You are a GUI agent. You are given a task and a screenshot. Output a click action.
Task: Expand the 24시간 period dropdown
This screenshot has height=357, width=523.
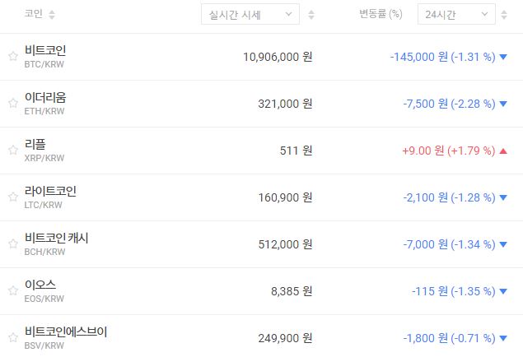click(455, 15)
